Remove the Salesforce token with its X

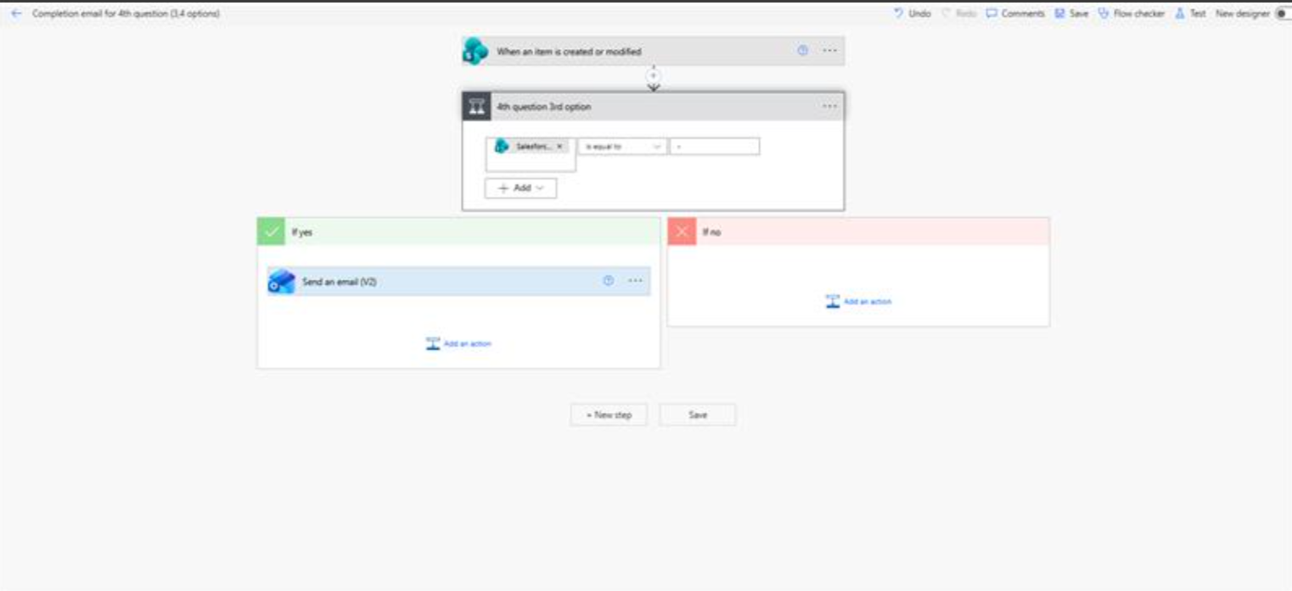[x=559, y=147]
